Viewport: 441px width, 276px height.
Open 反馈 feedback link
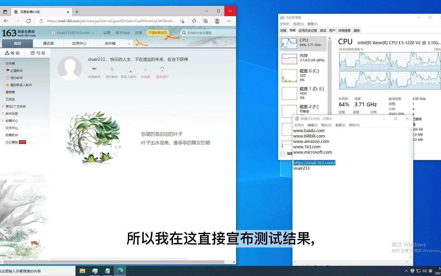coord(138,33)
